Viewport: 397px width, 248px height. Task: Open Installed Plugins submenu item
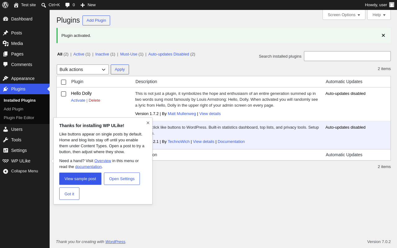20,100
